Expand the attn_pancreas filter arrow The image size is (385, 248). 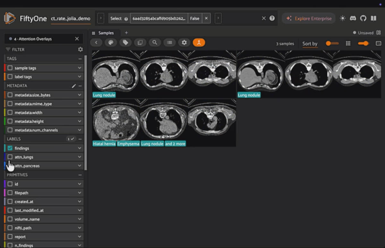click(80, 166)
